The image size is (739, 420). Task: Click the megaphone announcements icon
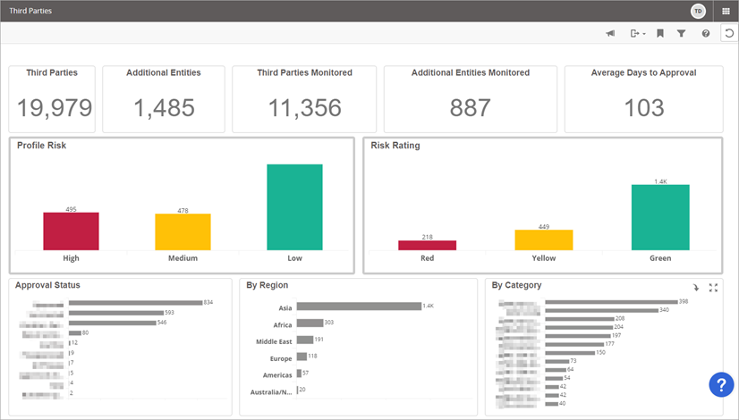(x=610, y=34)
